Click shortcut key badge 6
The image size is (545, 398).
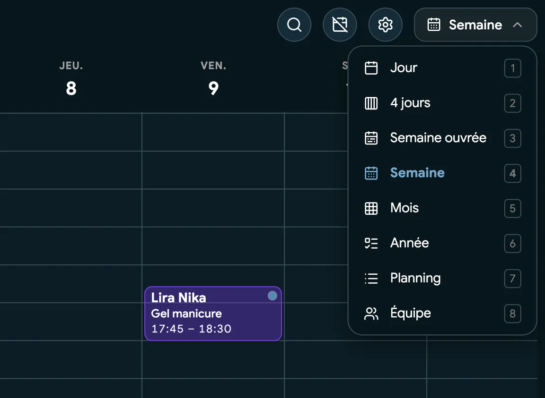512,244
